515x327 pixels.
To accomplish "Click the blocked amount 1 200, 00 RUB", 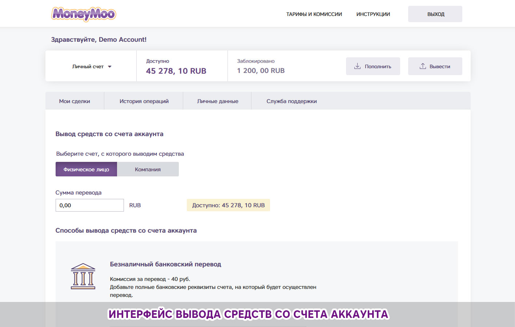I will 261,71.
